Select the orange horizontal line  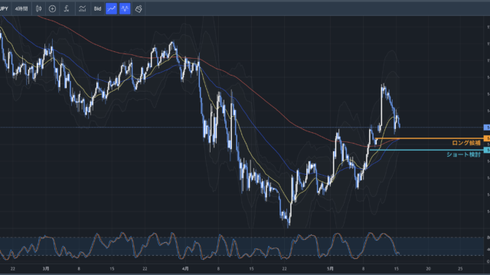click(x=429, y=138)
